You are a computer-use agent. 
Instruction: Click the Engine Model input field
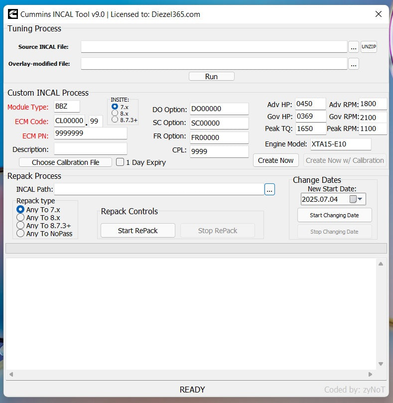pos(341,144)
